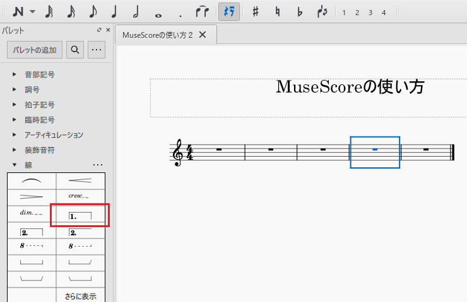Select the 4/4 time signature
The image size is (467, 302).
190,152
